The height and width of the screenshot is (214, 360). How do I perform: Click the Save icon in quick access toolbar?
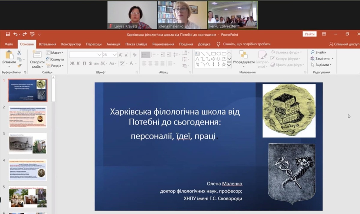[x=8, y=35]
